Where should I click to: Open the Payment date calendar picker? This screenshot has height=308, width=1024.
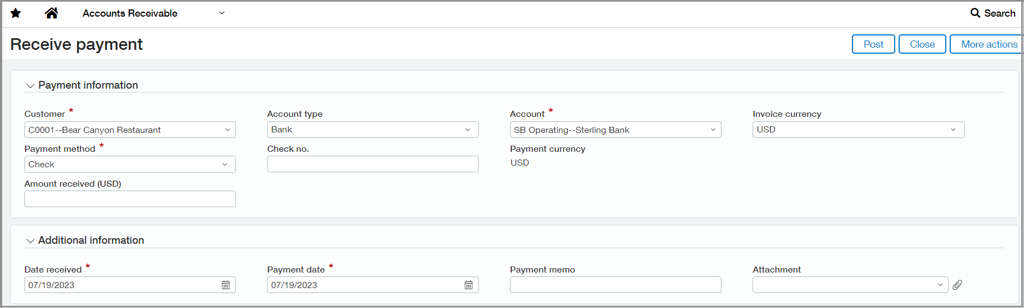coord(468,285)
